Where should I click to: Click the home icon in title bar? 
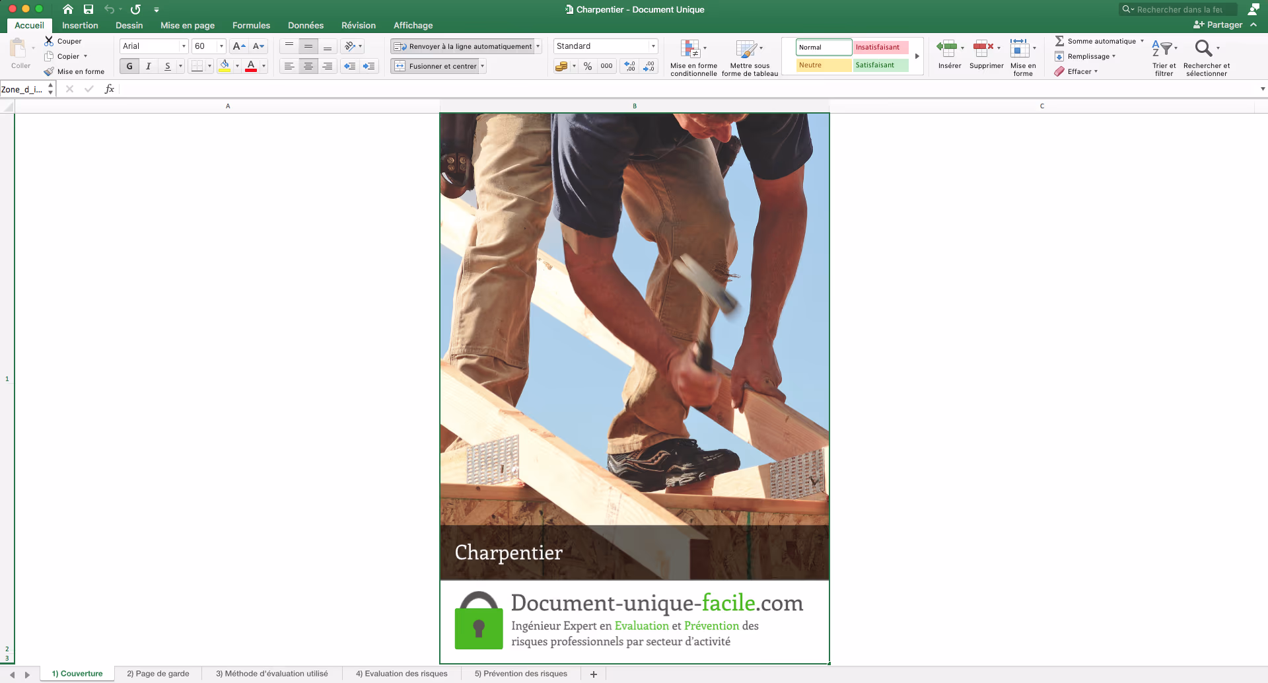pos(67,9)
